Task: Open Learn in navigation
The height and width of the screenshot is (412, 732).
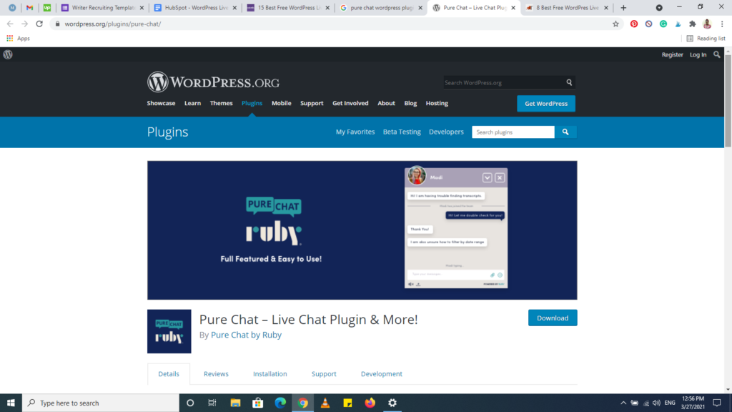Action: [x=192, y=103]
